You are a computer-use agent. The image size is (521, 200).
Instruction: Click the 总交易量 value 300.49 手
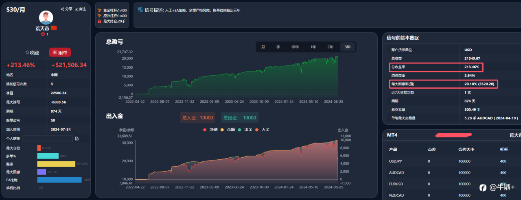tap(473, 109)
